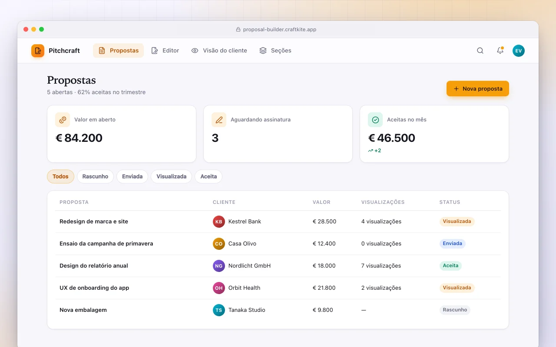Image resolution: width=556 pixels, height=347 pixels.
Task: Click the Valor em aberto coins icon
Action: point(63,120)
